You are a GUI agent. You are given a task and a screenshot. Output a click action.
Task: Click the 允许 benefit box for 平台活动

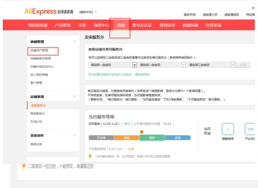point(250,129)
